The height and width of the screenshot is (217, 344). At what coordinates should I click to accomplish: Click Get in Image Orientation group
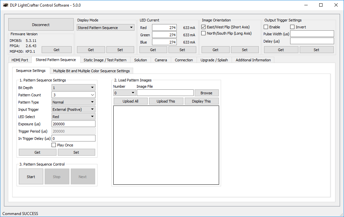[x=215, y=50]
